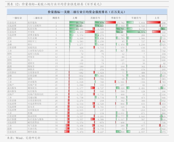Click the "上周" column header
This screenshot has width=174, height=142.
point(75,18)
